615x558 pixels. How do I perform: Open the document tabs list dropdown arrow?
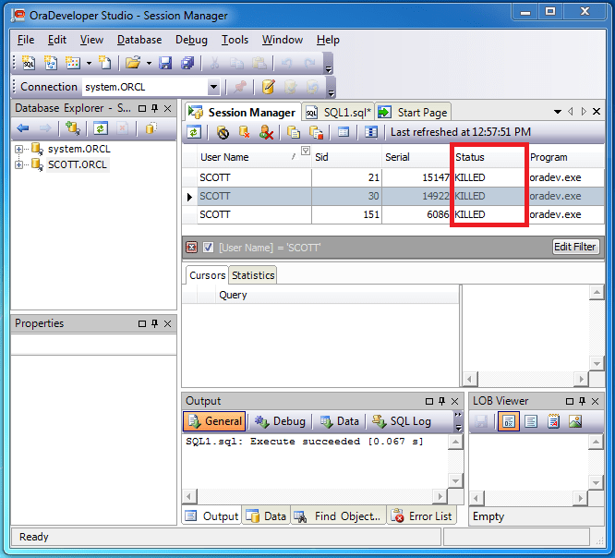click(x=558, y=112)
